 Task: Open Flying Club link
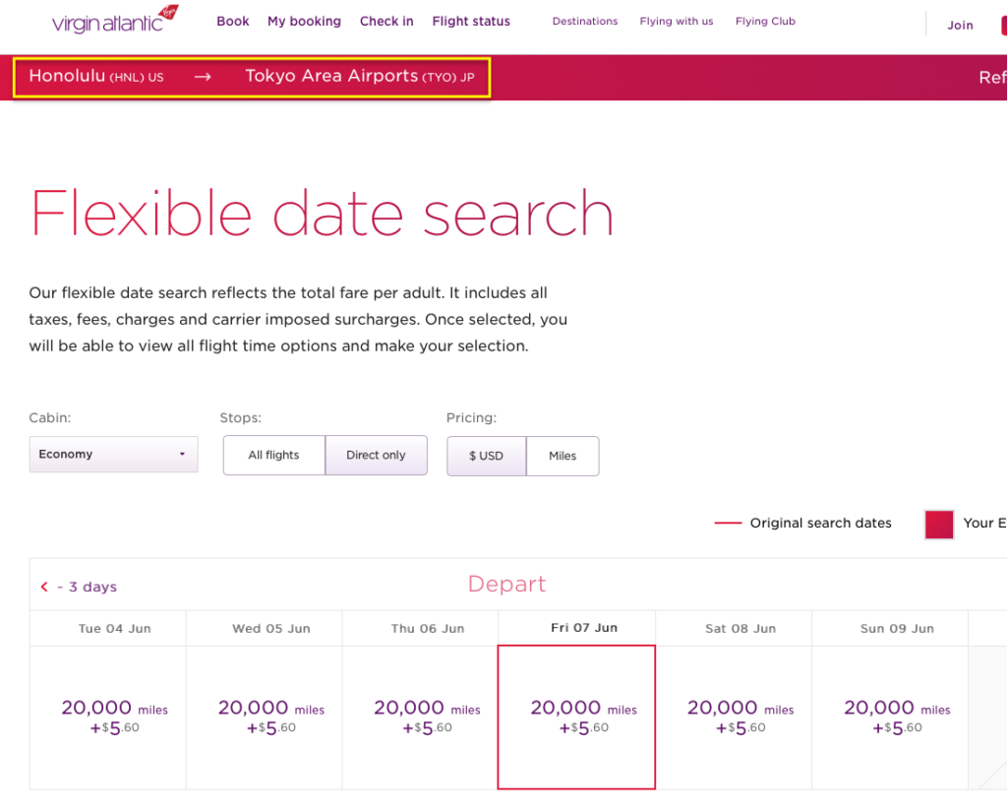765,22
